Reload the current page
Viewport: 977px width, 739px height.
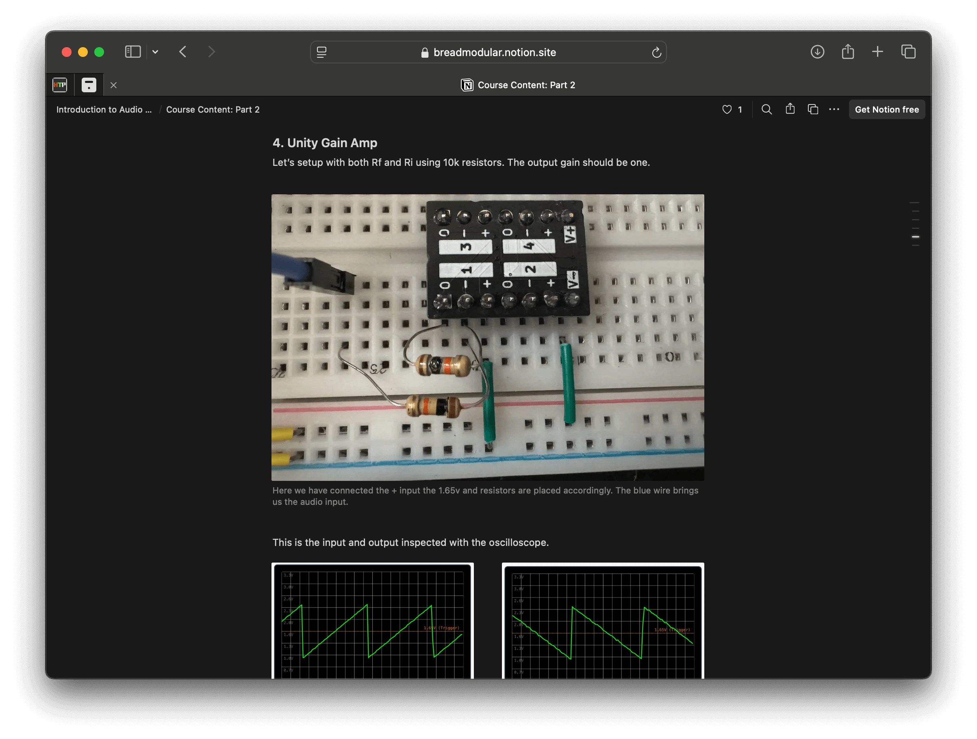click(656, 52)
